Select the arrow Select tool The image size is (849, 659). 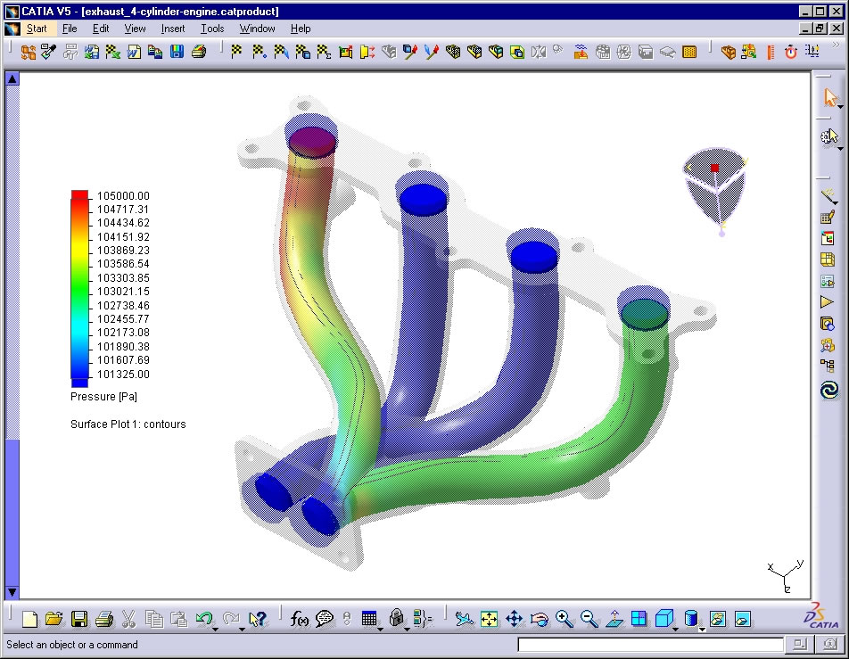(x=829, y=96)
